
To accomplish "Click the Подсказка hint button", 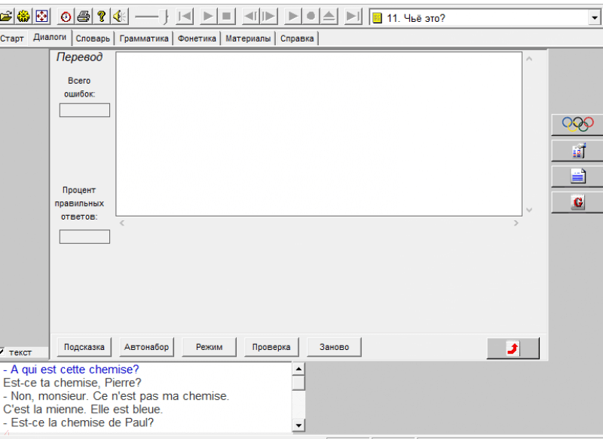I will point(84,347).
